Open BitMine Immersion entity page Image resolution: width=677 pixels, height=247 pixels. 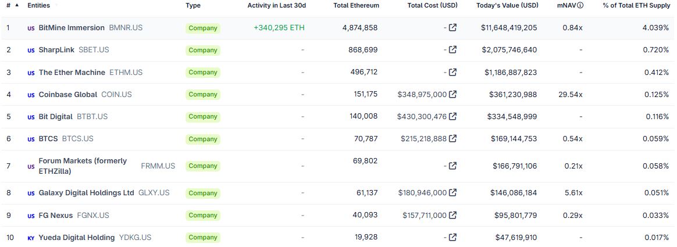[72, 28]
